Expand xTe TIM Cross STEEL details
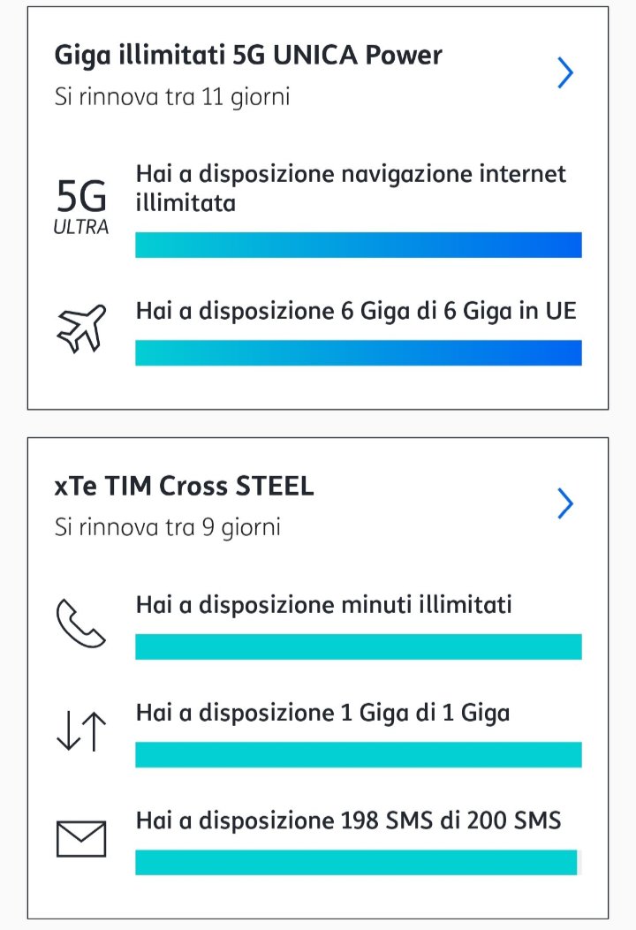 click(565, 503)
